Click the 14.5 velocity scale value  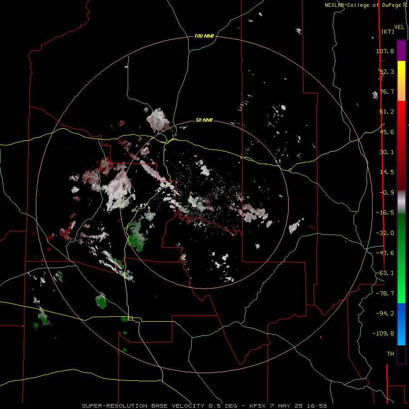[x=387, y=172]
